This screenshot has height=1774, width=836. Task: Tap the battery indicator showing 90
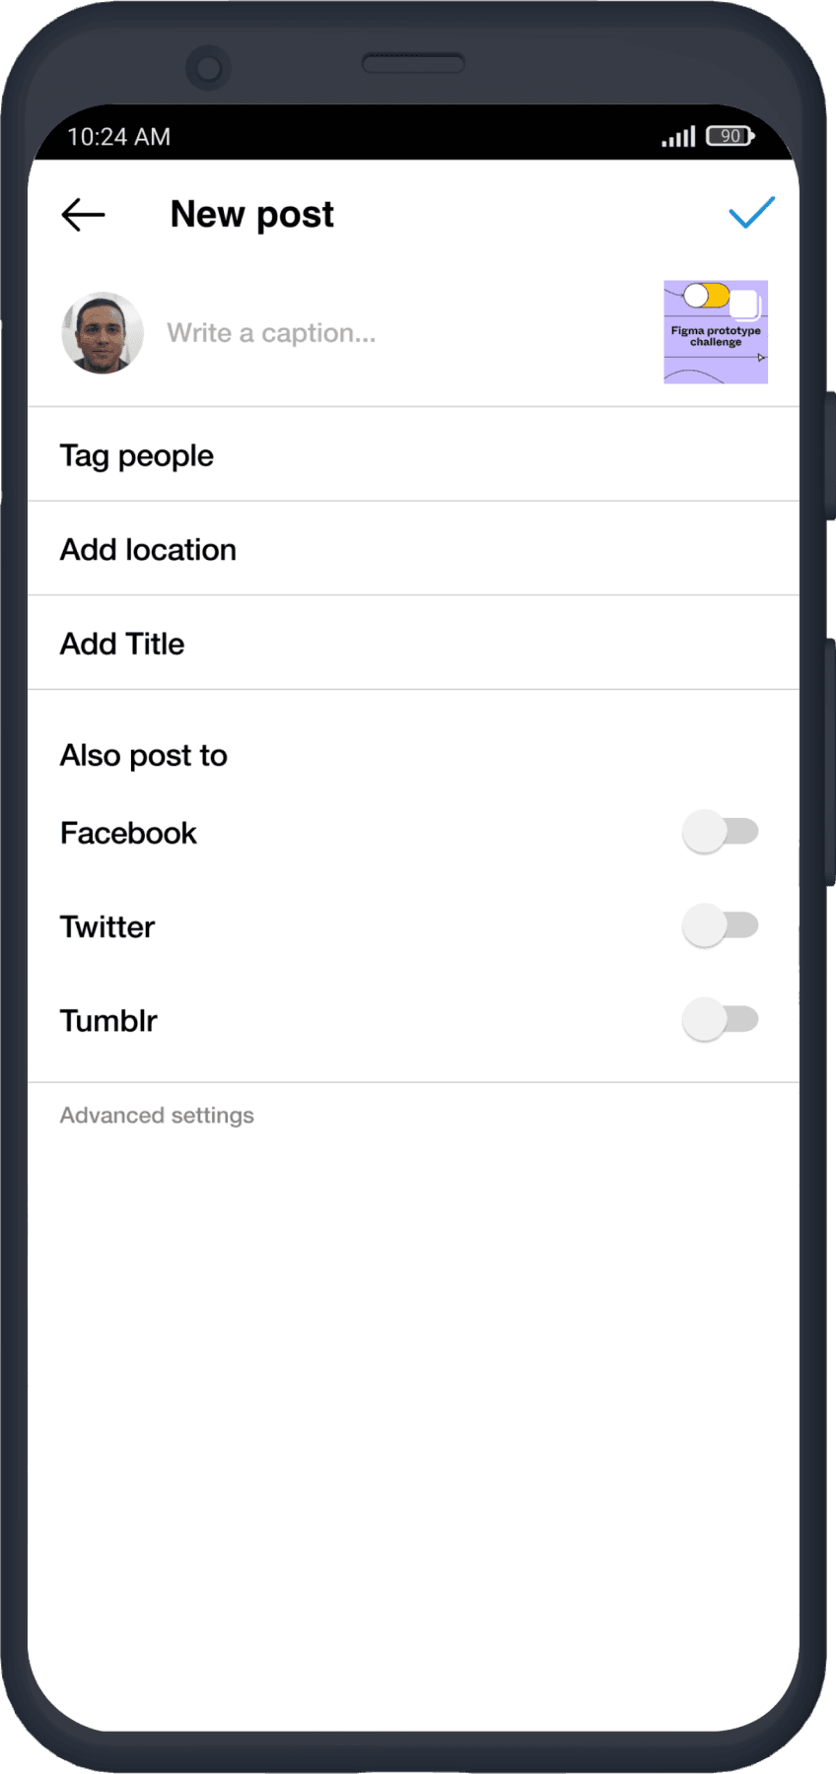(731, 136)
